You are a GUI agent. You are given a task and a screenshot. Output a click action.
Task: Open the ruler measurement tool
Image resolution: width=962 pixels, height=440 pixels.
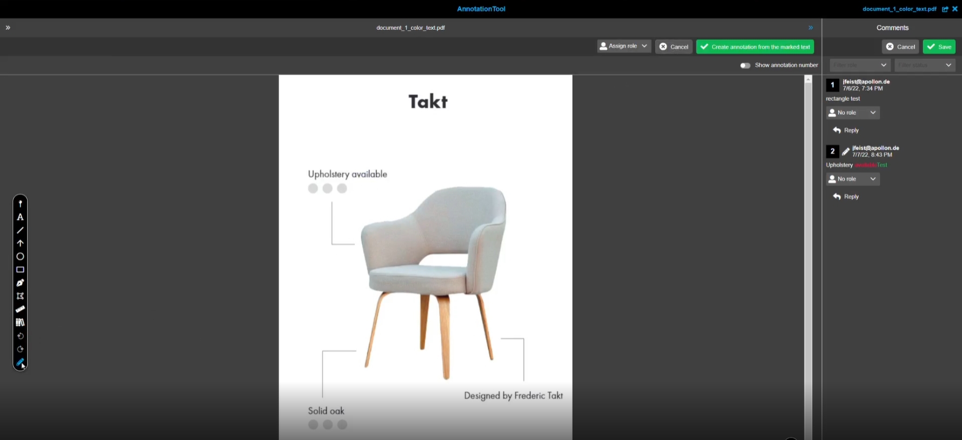(x=20, y=309)
